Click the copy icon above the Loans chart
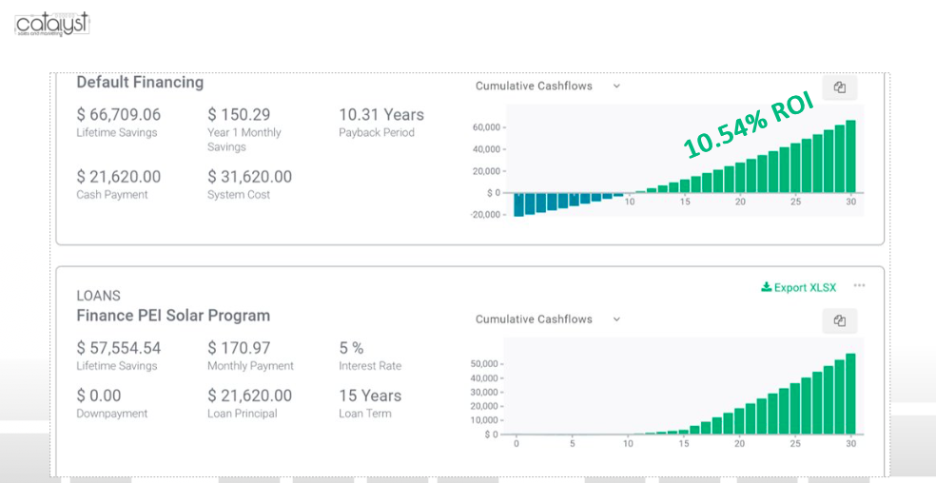Screen dimensions: 936x483 [839, 321]
